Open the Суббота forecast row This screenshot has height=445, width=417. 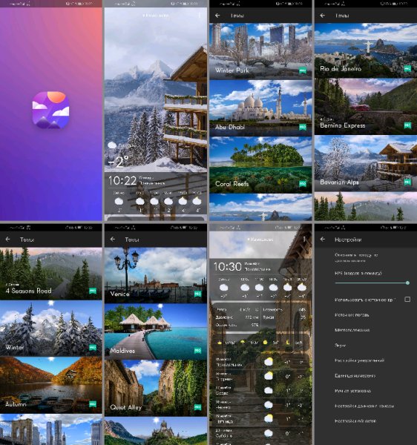pyautogui.click(x=260, y=434)
